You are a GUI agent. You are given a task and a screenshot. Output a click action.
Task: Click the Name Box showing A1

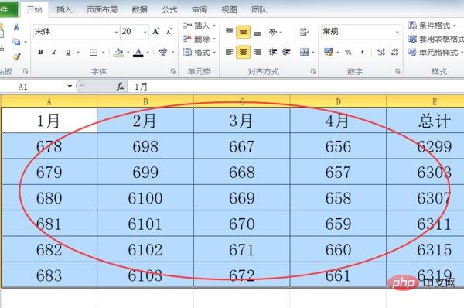[33, 87]
